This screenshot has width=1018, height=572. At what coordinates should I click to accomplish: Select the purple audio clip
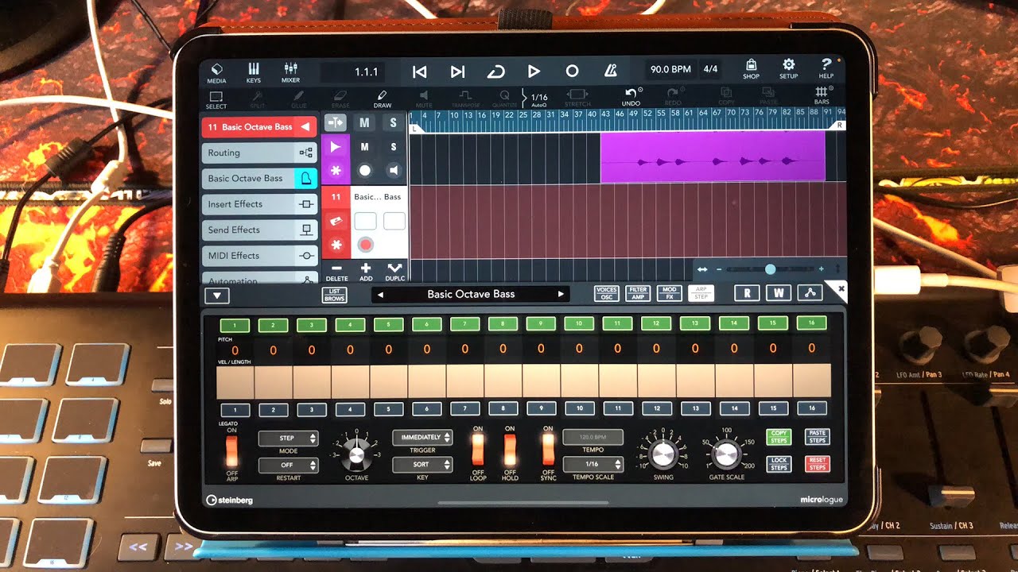tap(713, 157)
